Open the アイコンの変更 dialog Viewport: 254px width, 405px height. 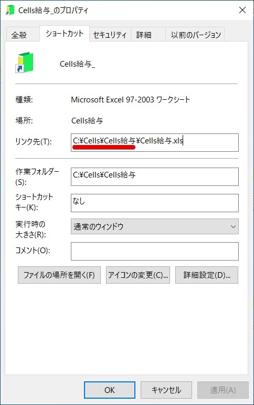[x=138, y=275]
